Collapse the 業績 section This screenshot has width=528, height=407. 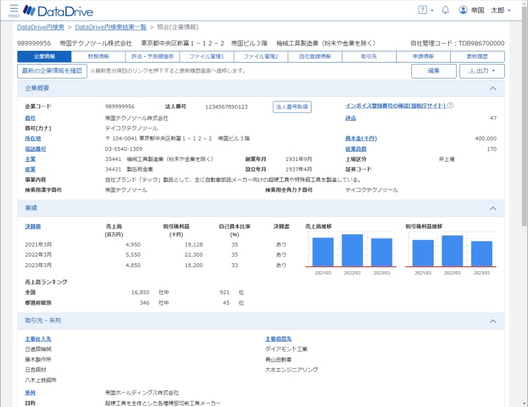click(x=492, y=208)
